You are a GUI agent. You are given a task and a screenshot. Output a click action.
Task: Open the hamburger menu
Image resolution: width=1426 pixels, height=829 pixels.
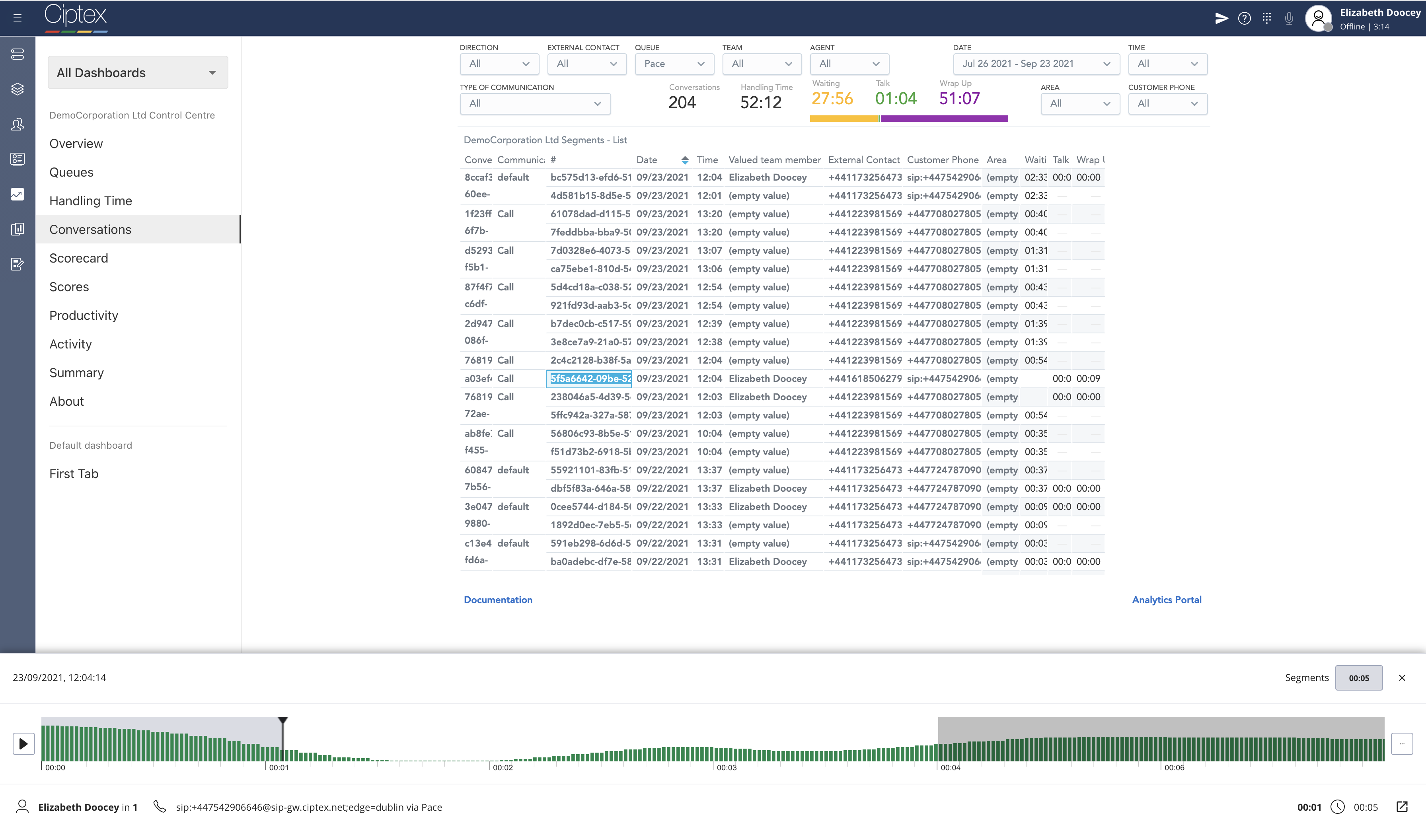[x=18, y=18]
